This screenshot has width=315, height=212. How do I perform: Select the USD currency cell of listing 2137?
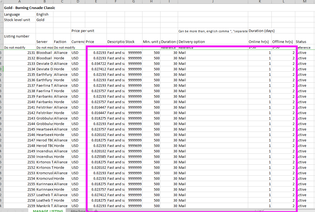(78, 85)
